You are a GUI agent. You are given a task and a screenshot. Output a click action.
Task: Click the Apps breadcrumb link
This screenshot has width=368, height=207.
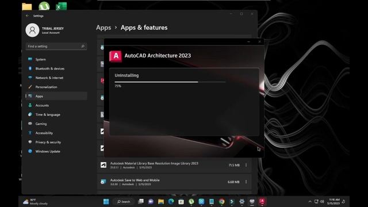tap(103, 28)
